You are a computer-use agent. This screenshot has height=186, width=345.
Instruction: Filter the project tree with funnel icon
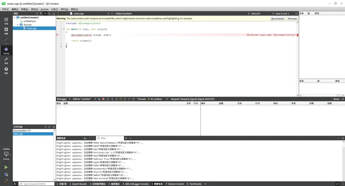click(x=41, y=14)
